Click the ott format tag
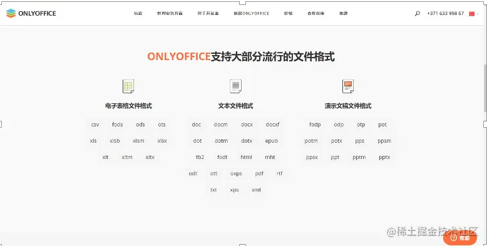This screenshot has width=487, height=246. [213, 173]
